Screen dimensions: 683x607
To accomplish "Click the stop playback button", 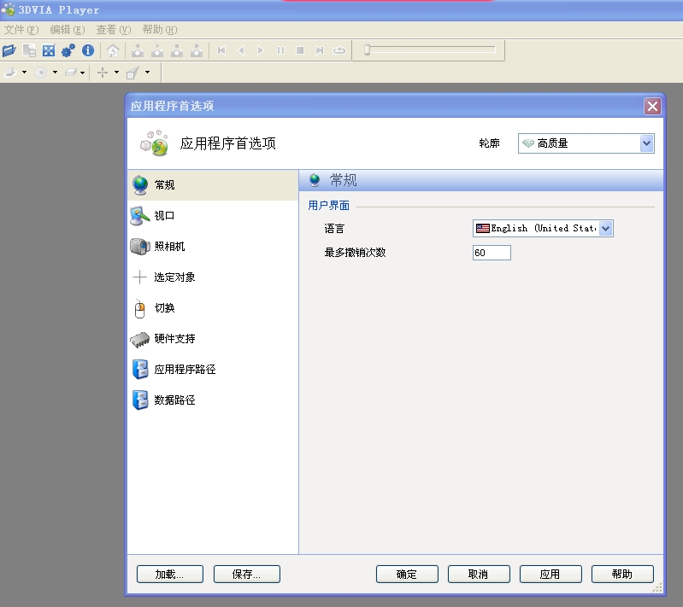I will pyautogui.click(x=300, y=50).
